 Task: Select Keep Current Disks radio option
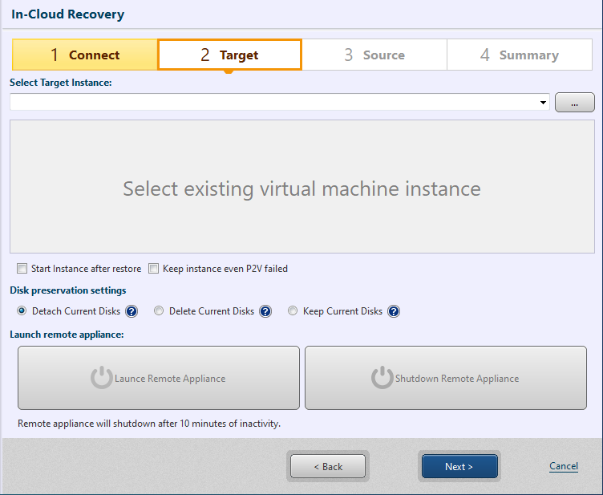click(x=293, y=311)
